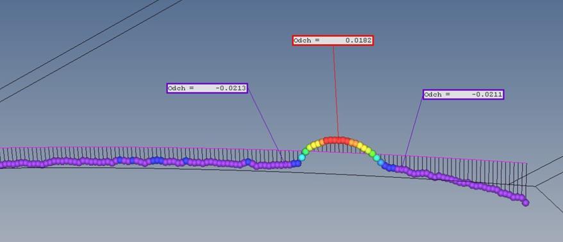Pick the green point on the bump's left slope
Screen dimensions: 563x242
click(305, 152)
